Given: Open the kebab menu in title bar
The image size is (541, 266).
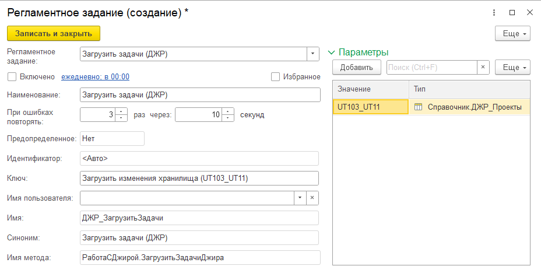Looking at the screenshot, I should tap(495, 12).
